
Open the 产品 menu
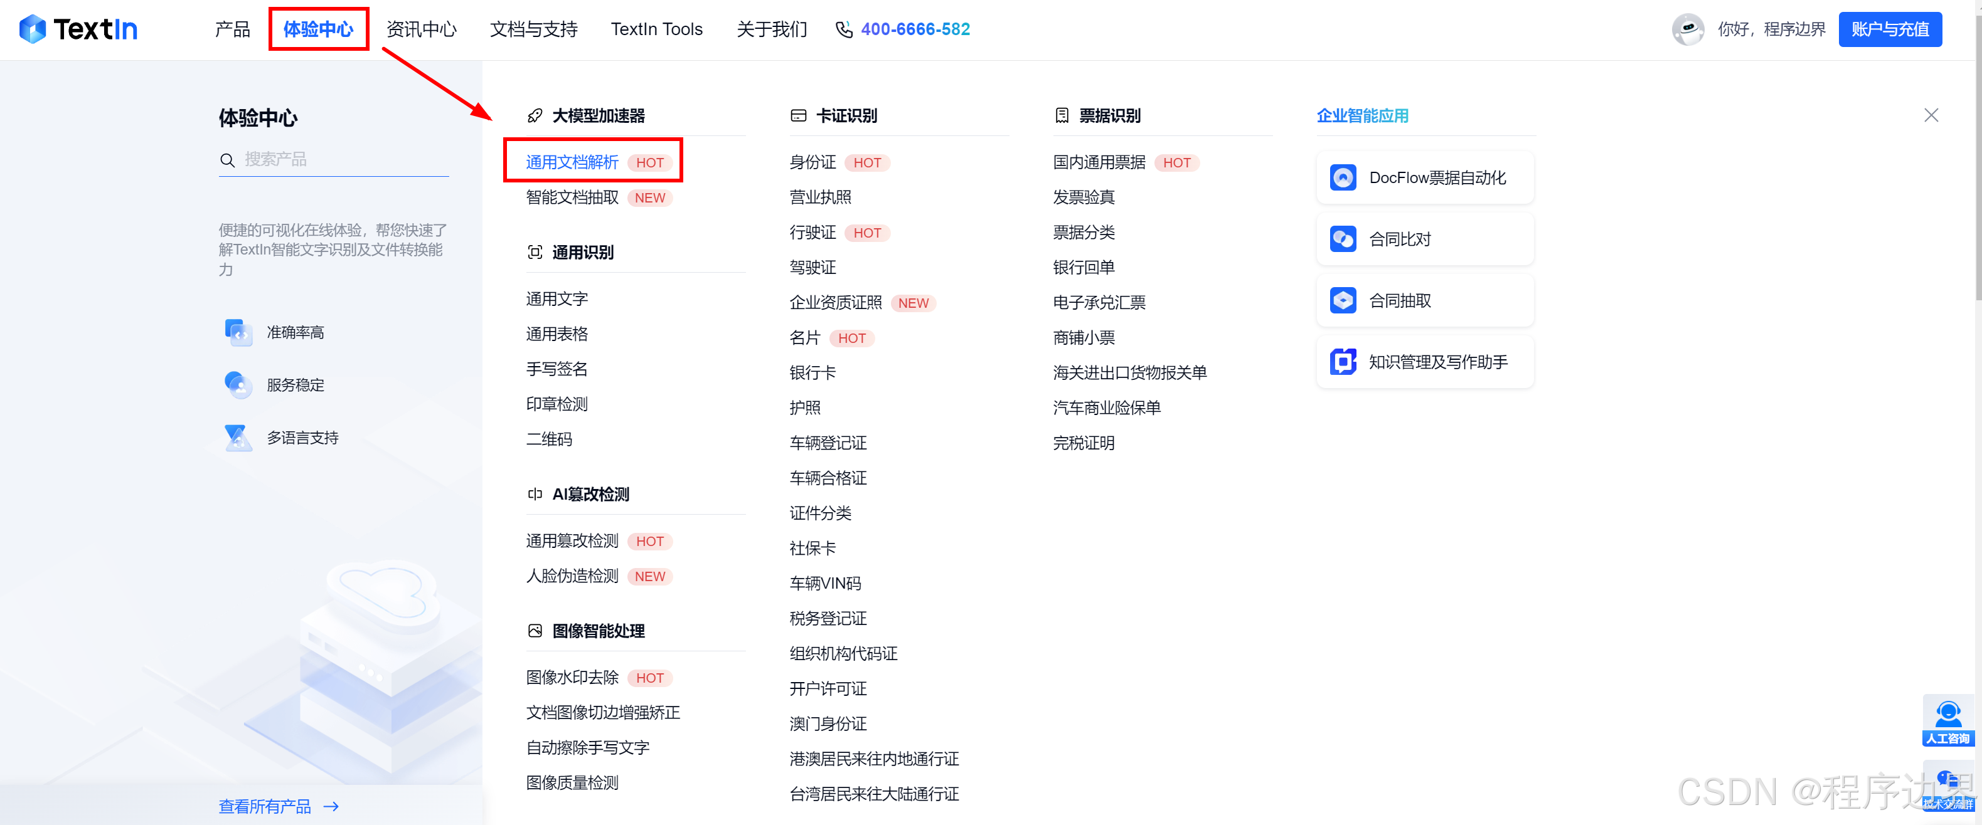point(232,29)
